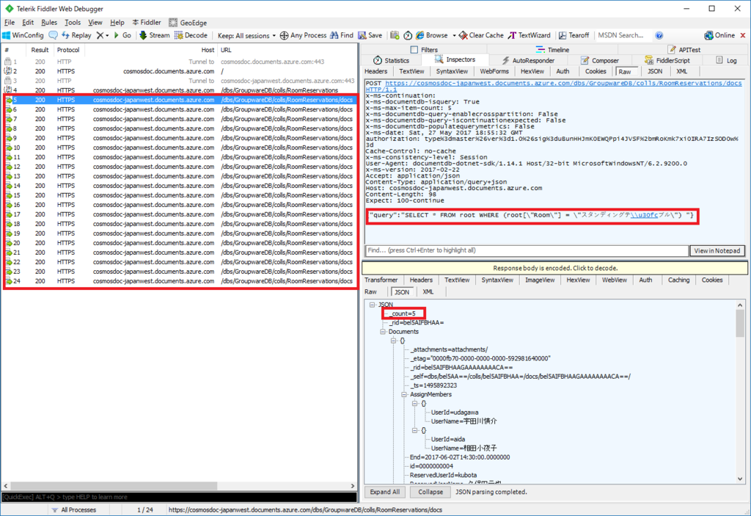751x516 pixels.
Task: Click the MSDN Search box
Action: (623, 35)
